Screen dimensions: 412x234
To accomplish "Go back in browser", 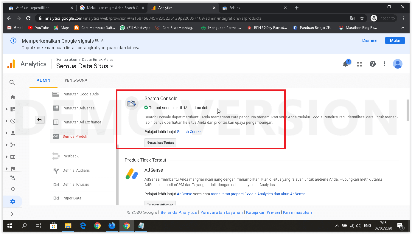I will [x=9, y=18].
